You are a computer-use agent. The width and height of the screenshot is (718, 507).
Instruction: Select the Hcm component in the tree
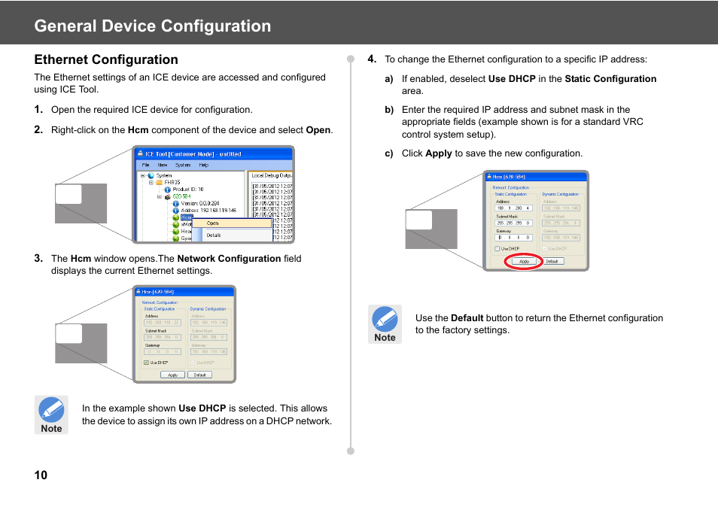coord(187,217)
